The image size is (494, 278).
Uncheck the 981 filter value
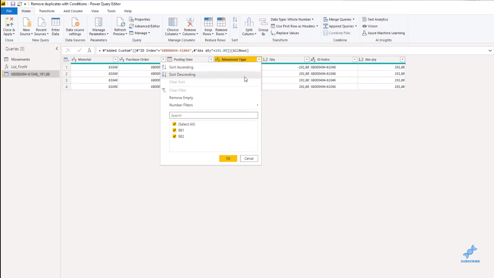click(174, 130)
